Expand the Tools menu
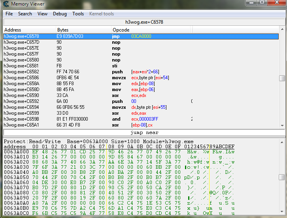The width and height of the screenshot is (287, 218). pyautogui.click(x=78, y=14)
